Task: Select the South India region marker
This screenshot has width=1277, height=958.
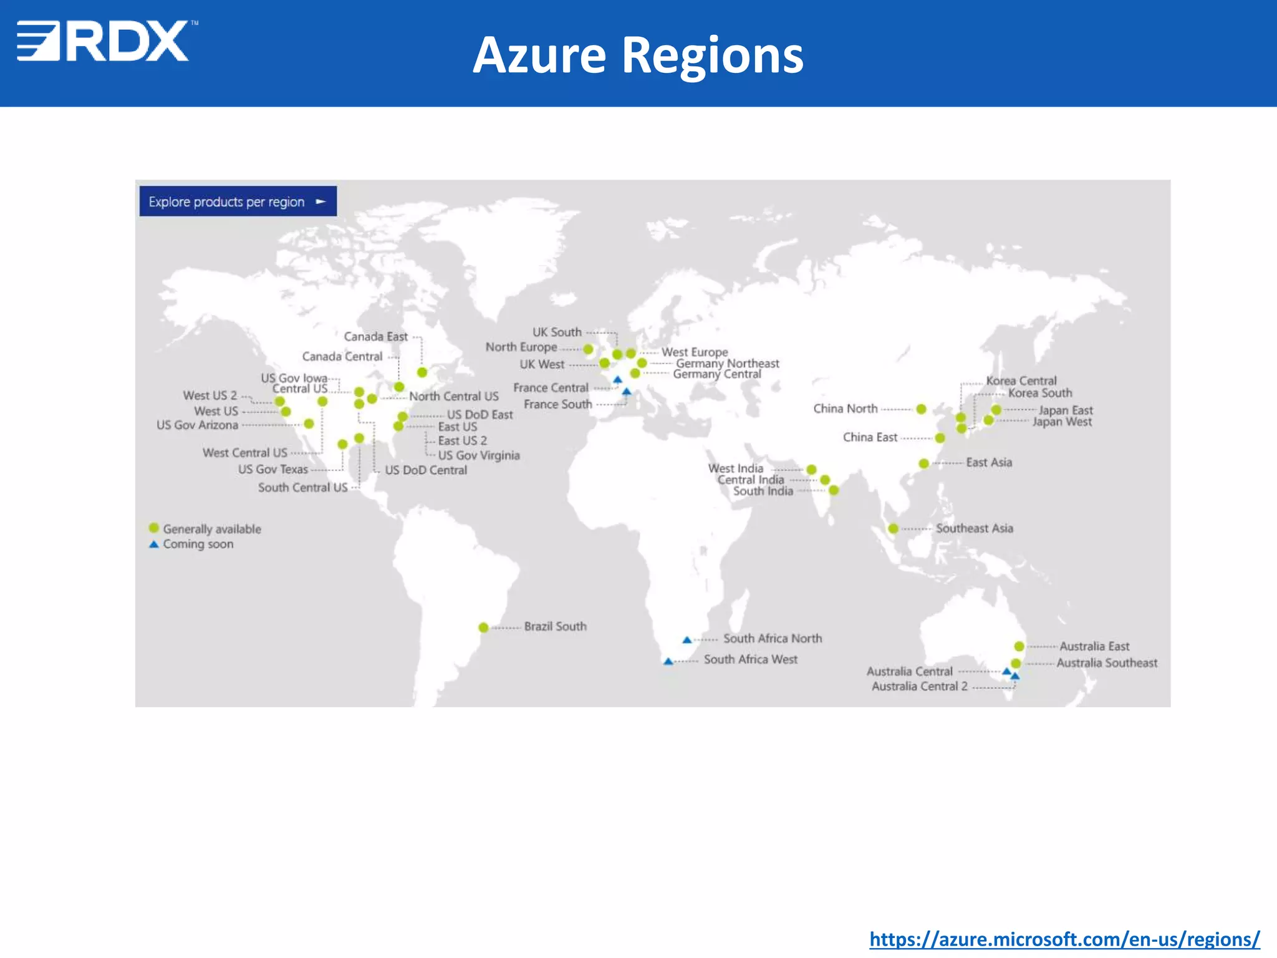Action: tap(834, 490)
